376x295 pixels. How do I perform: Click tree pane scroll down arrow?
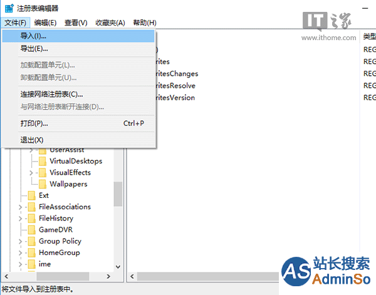pos(118,267)
